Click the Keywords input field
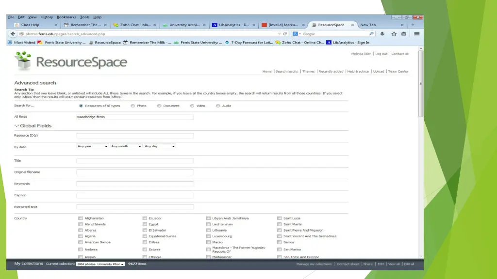The height and width of the screenshot is (279, 497). click(135, 184)
